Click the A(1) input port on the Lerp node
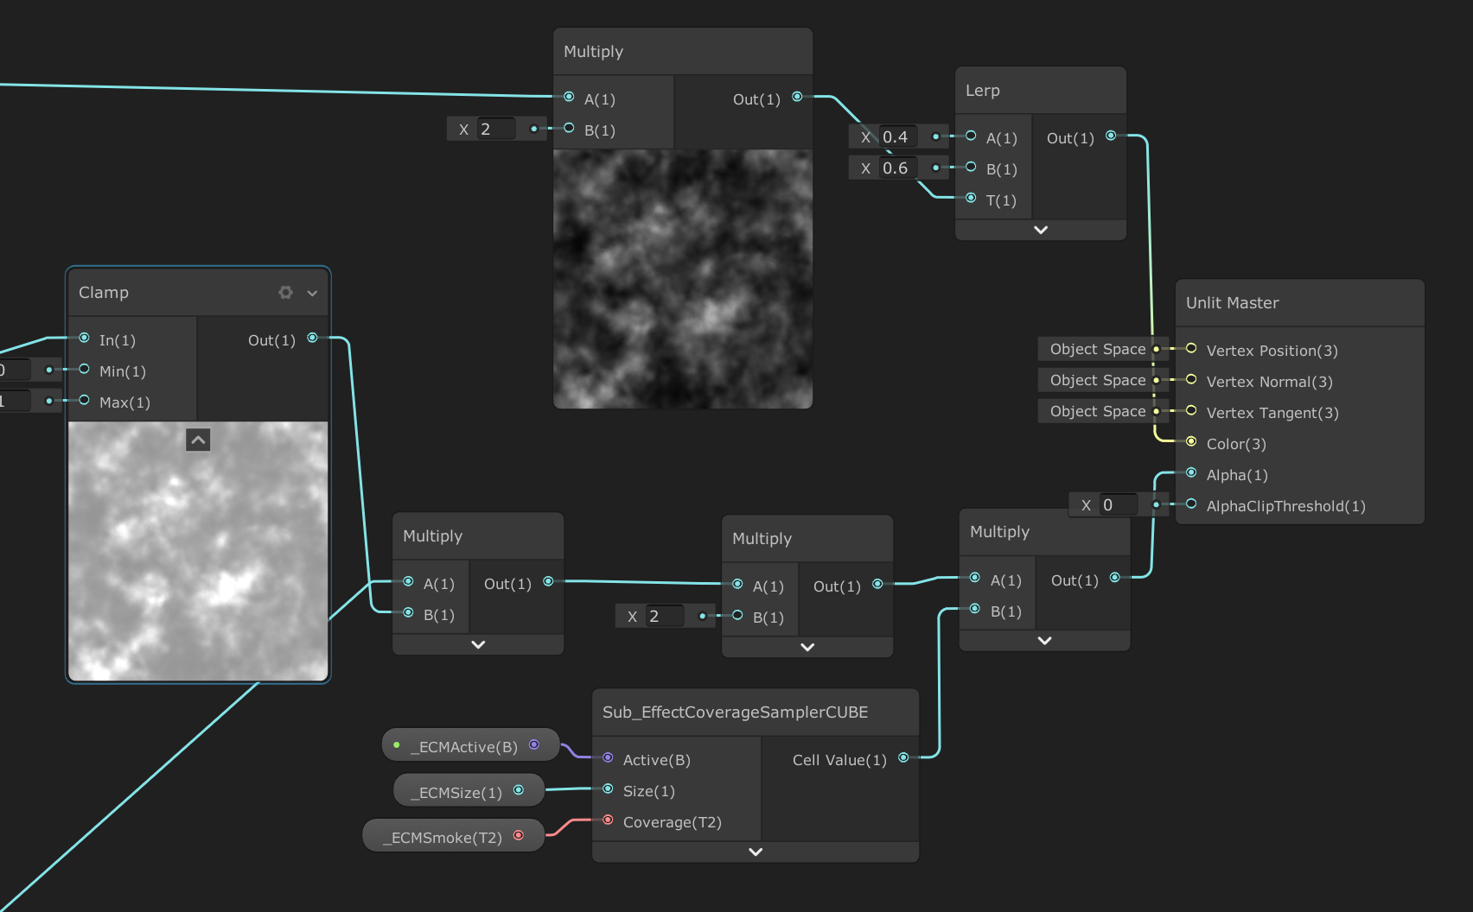The width and height of the screenshot is (1473, 912). [970, 136]
